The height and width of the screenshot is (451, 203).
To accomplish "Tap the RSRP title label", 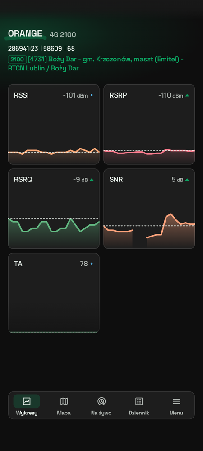I will point(118,95).
